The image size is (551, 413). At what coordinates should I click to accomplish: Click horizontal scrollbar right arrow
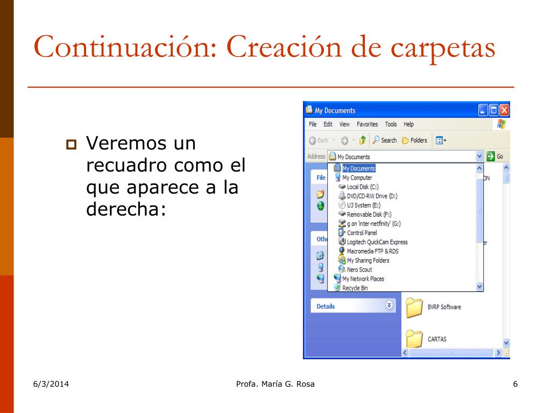pyautogui.click(x=498, y=353)
